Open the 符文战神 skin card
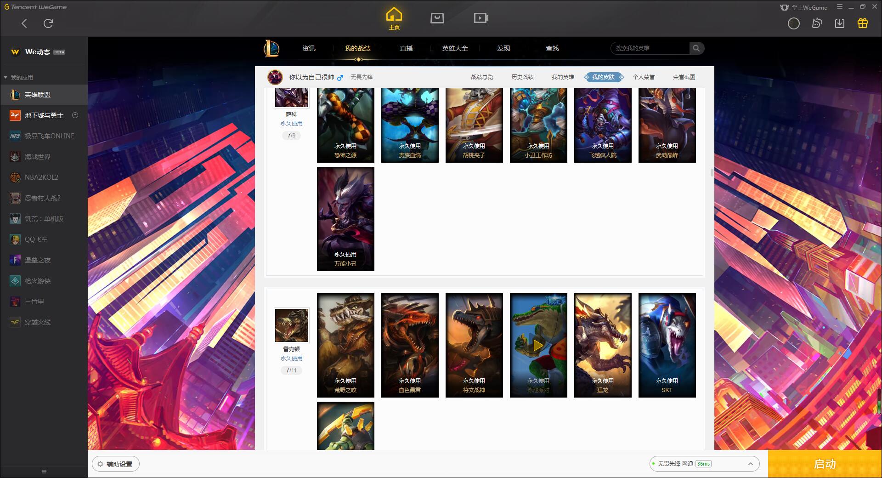882x478 pixels. coord(474,345)
